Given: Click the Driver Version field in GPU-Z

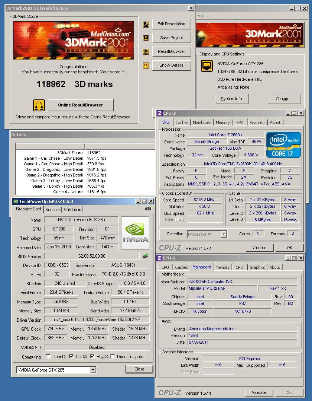Looking at the screenshot, I should (97, 319).
